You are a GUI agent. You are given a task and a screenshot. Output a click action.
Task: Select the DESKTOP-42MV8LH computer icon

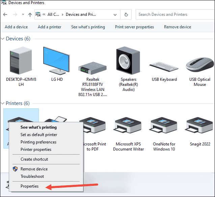point(21,61)
